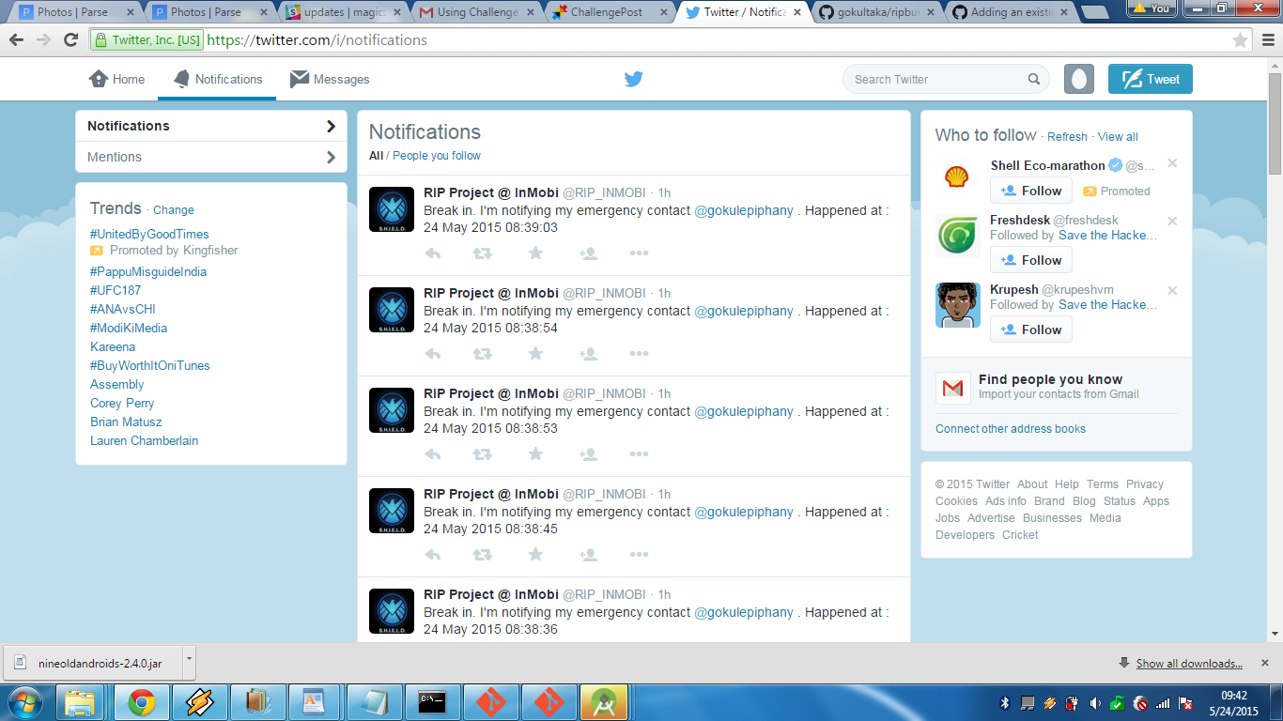
Task: Click the taskbar clock showing 09:42
Action: 1233,696
